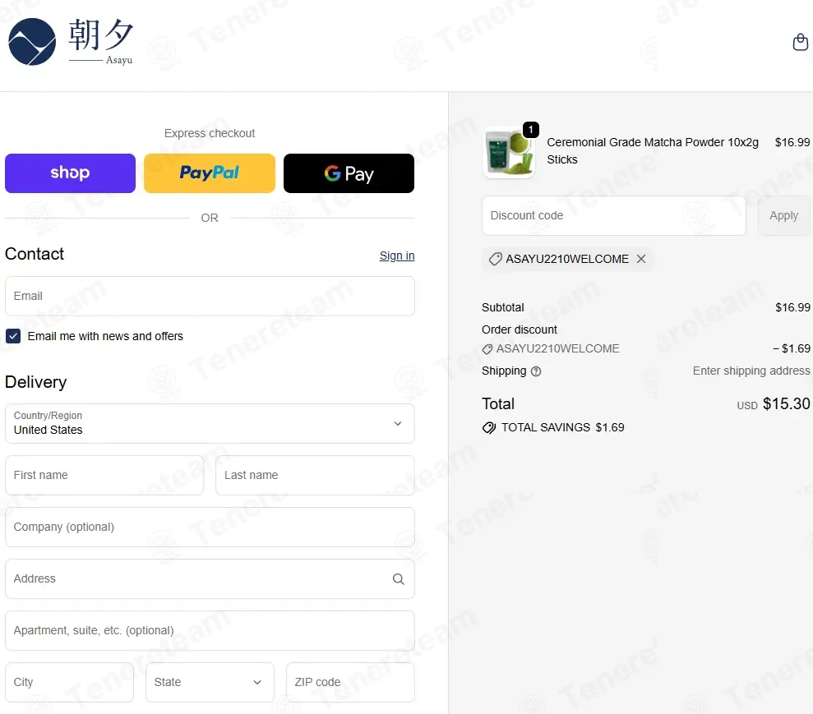This screenshot has width=813, height=714.
Task: Focus the ZIP code field
Action: (350, 682)
